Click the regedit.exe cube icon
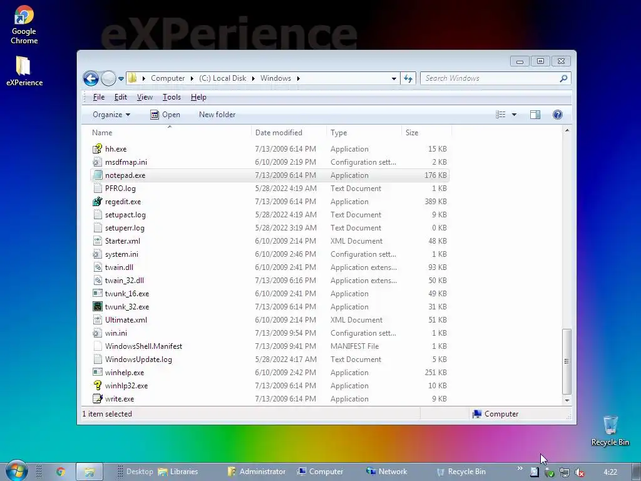 (x=97, y=202)
